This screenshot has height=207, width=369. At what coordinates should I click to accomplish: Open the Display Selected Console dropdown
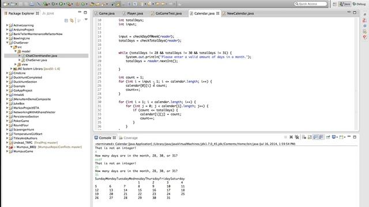337,137
